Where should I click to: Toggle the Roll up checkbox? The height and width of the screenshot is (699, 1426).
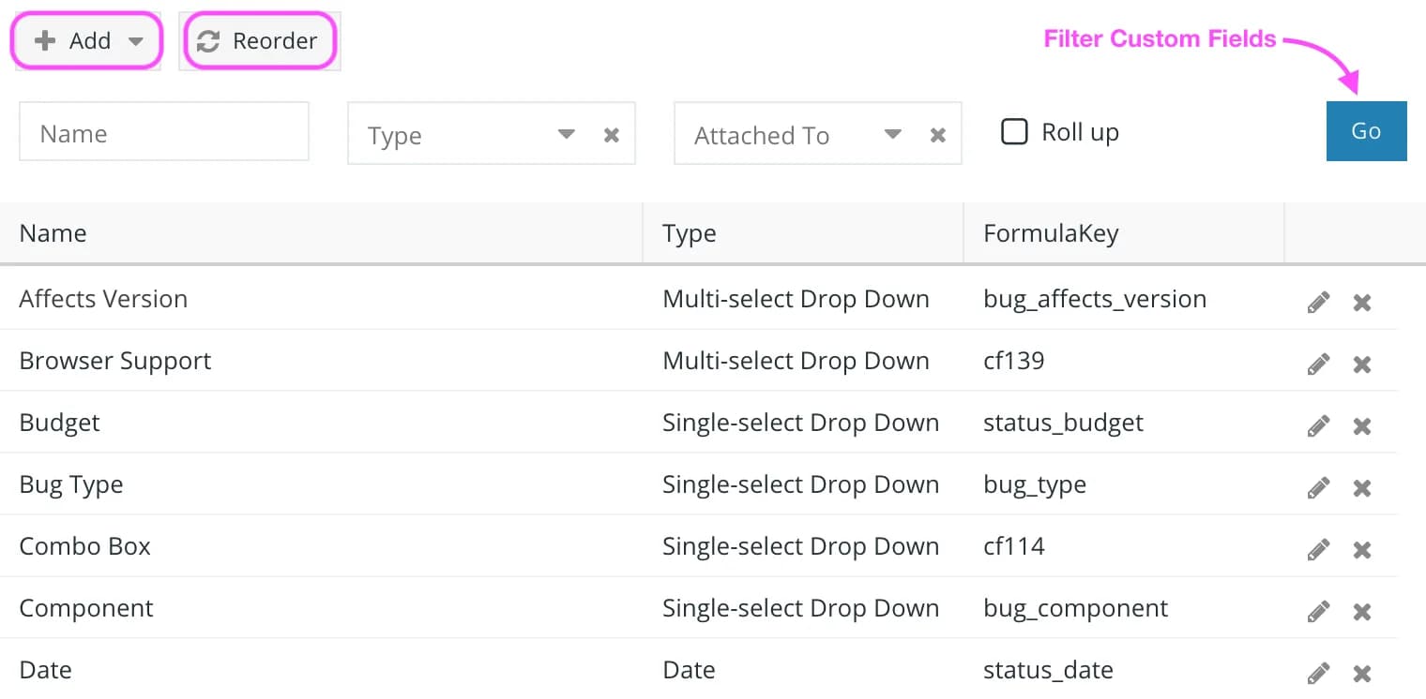1014,131
